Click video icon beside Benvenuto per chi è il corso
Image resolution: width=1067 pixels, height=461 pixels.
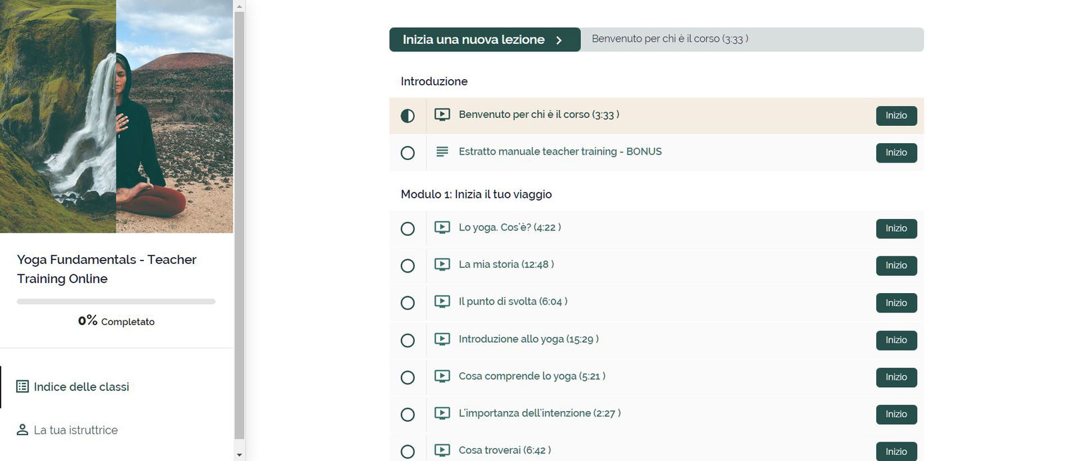[x=442, y=115]
